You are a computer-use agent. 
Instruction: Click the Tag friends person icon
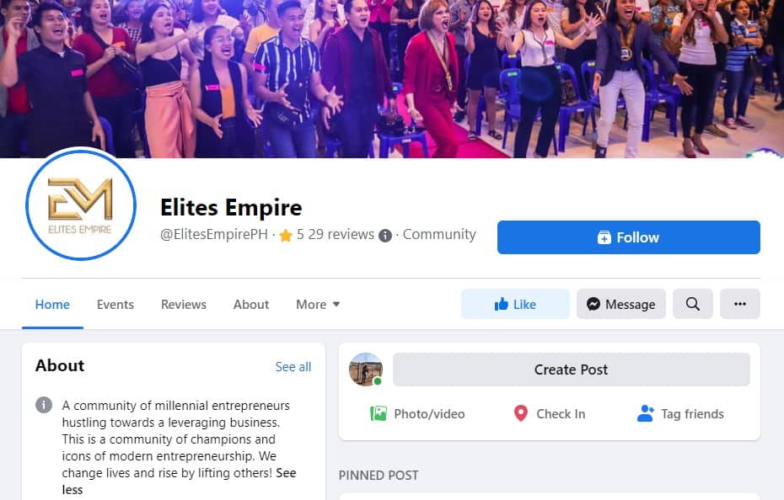(x=646, y=413)
